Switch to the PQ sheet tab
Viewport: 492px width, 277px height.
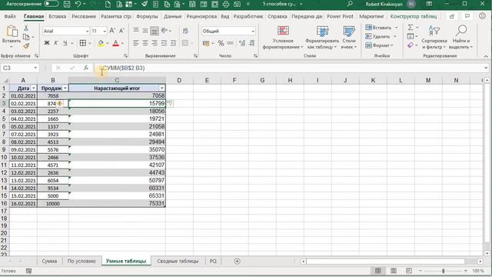(x=213, y=262)
